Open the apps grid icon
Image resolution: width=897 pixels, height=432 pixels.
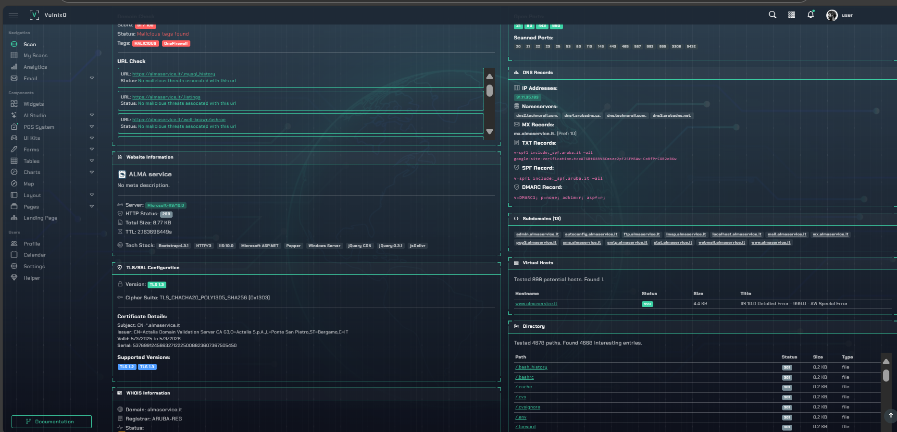point(792,15)
